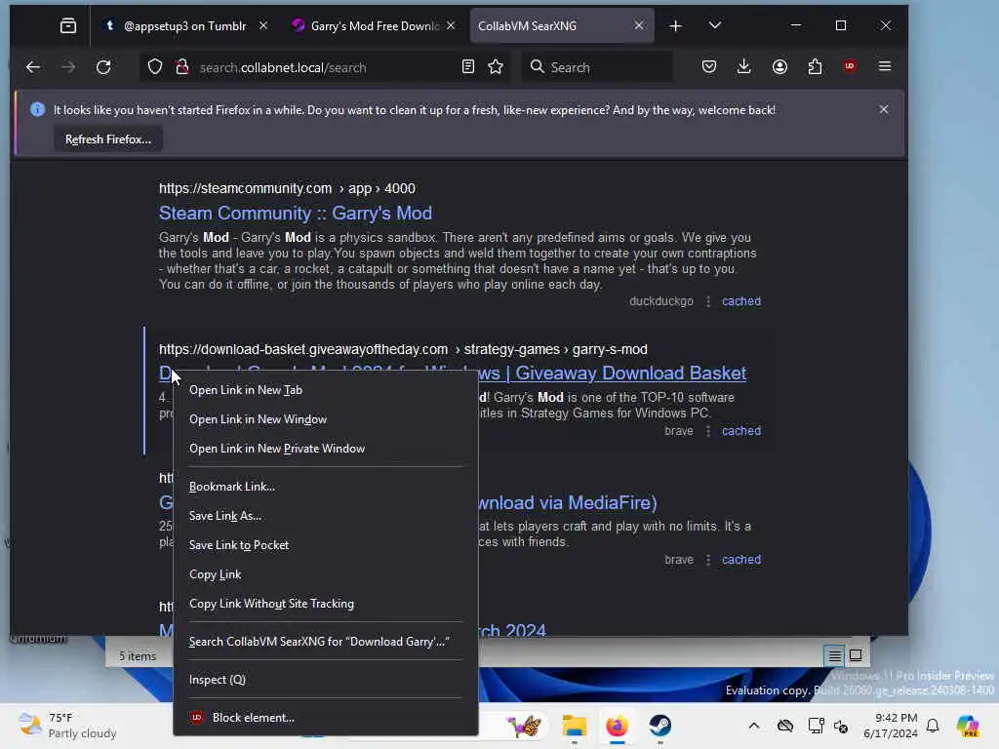
Task: Select Inspect (Q) menu entry
Action: click(x=326, y=680)
